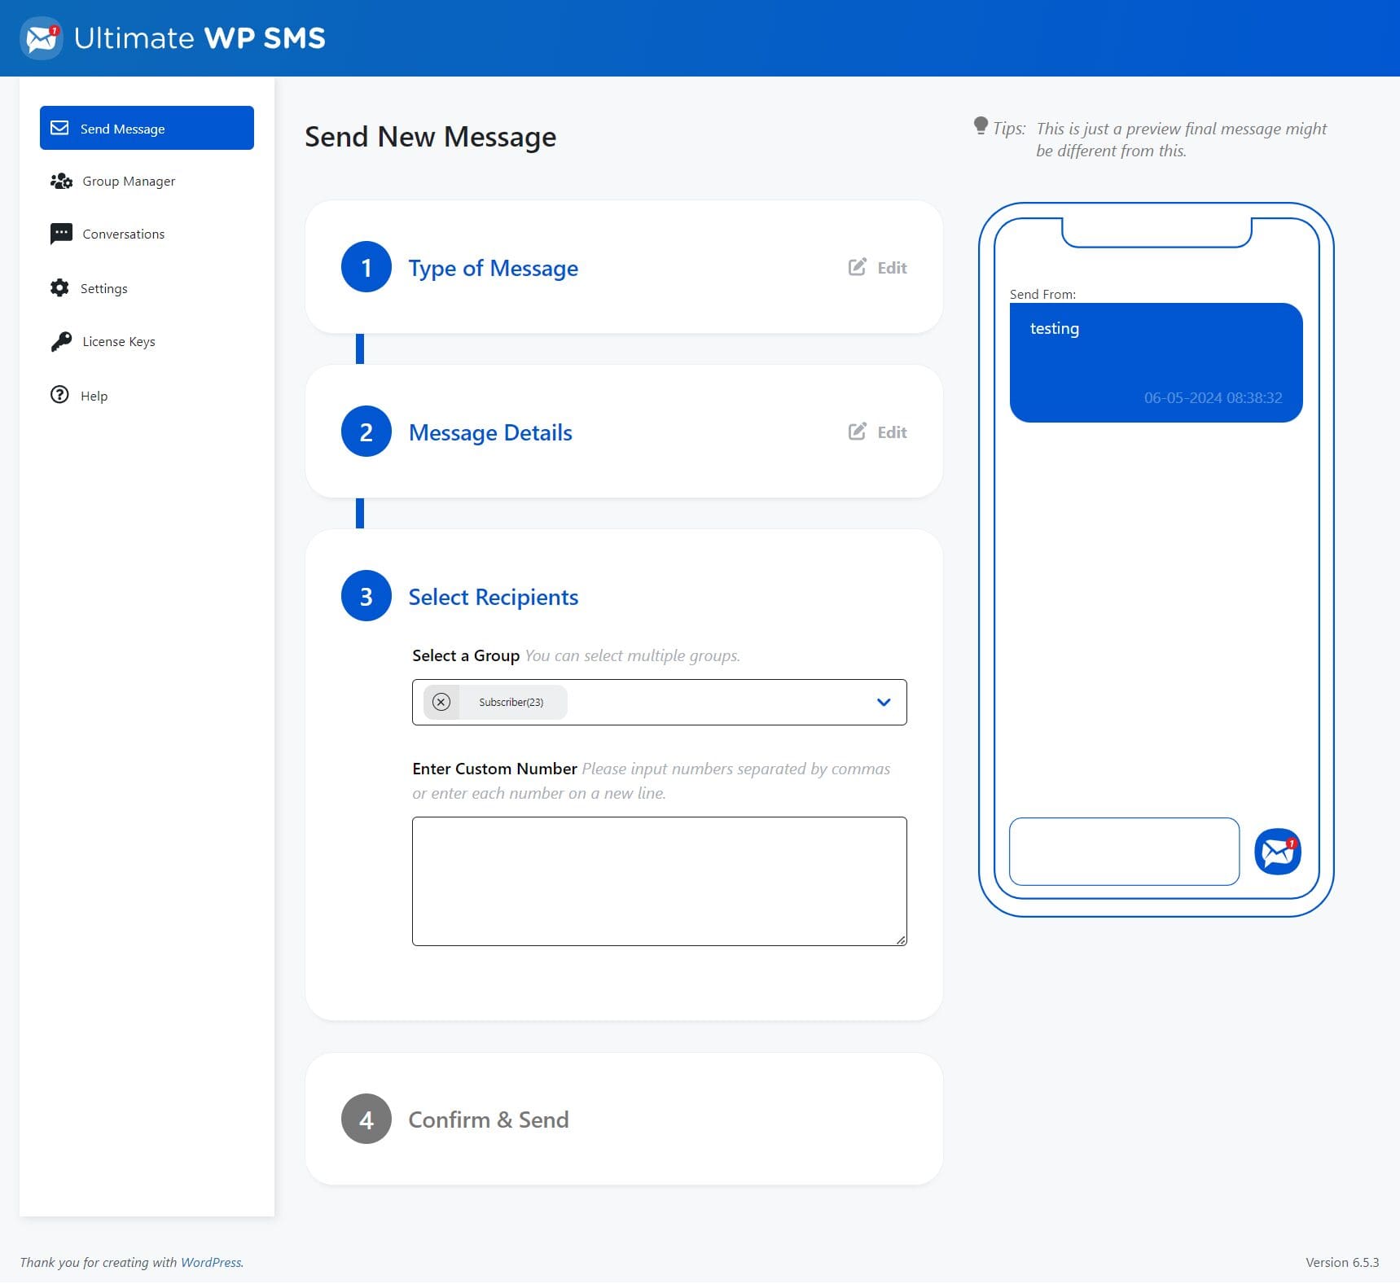Edit the Type of Message step
The image size is (1400, 1284).
click(x=878, y=267)
